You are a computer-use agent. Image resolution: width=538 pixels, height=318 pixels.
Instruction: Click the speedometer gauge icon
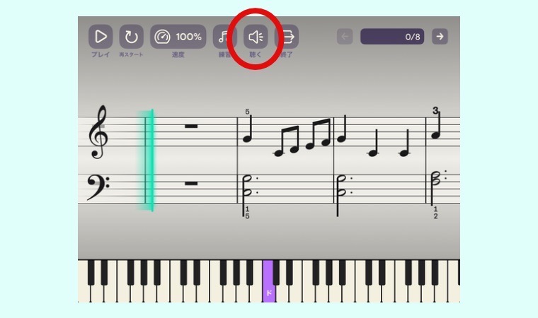point(162,37)
